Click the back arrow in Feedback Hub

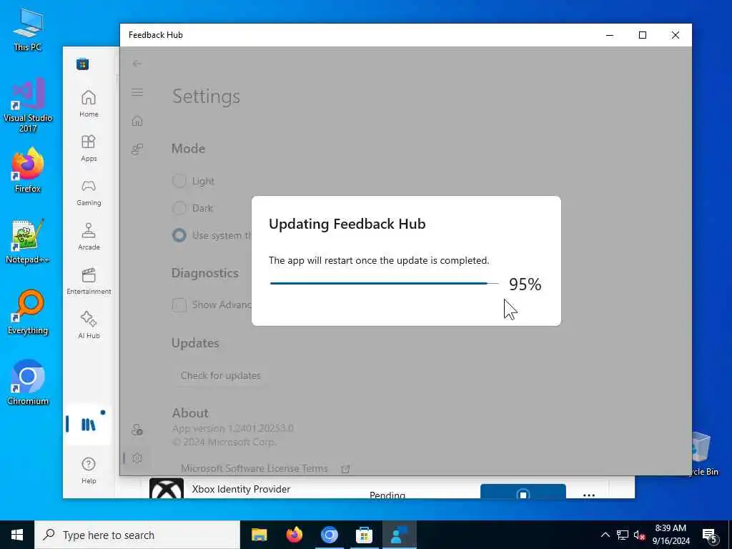pyautogui.click(x=137, y=63)
